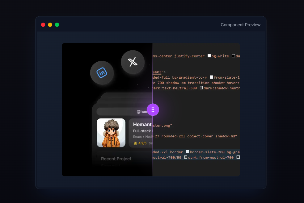Click the border-slate-200 color swatch
Screen dimensions: 304x203
(x=188, y=152)
